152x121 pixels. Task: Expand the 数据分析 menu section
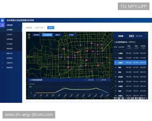pos(20,53)
